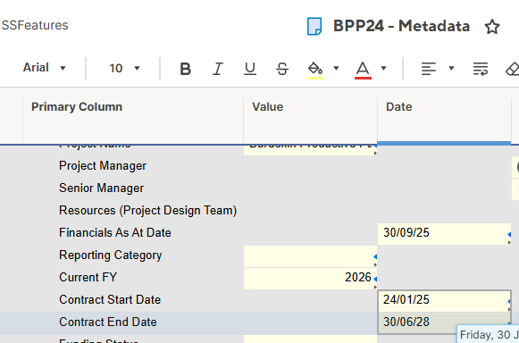The height and width of the screenshot is (343, 519).
Task: Select the Contract End Date label
Action: 108,322
